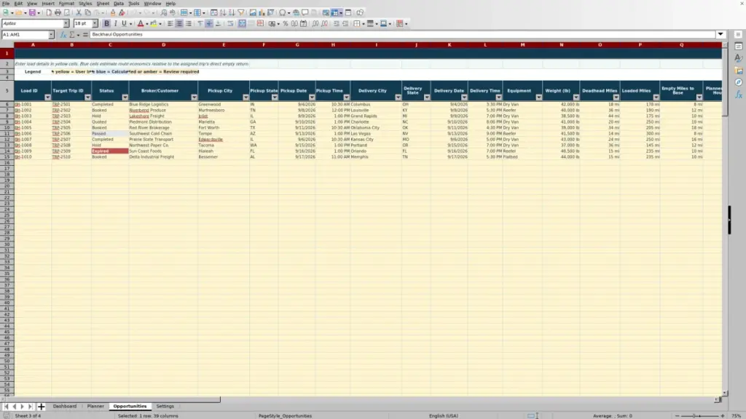Viewport: 746px width, 419px height.
Task: Click the Sort Ascending icon
Action: (223, 13)
